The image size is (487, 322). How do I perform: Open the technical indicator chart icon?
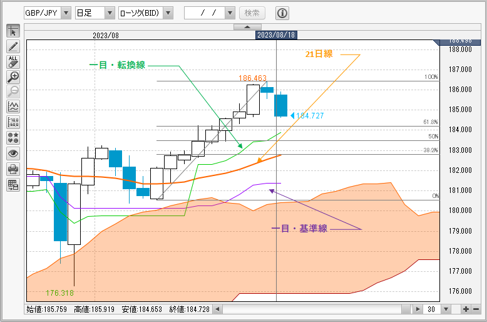click(x=13, y=108)
